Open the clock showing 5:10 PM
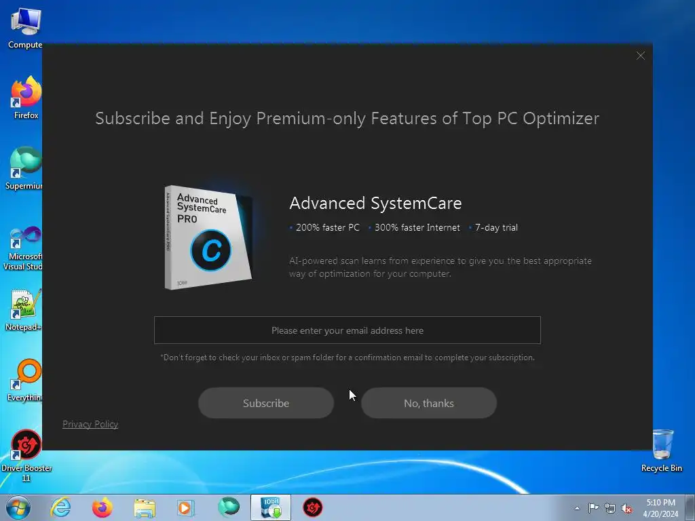The image size is (695, 521). pos(660,508)
